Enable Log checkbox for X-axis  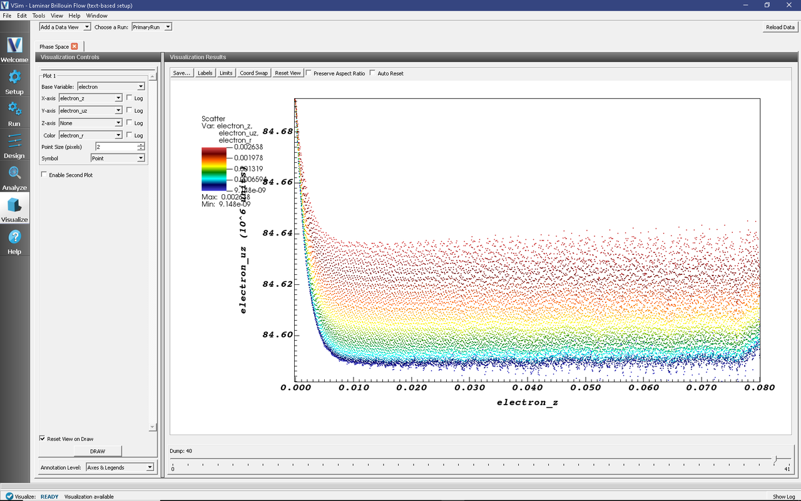click(x=129, y=98)
